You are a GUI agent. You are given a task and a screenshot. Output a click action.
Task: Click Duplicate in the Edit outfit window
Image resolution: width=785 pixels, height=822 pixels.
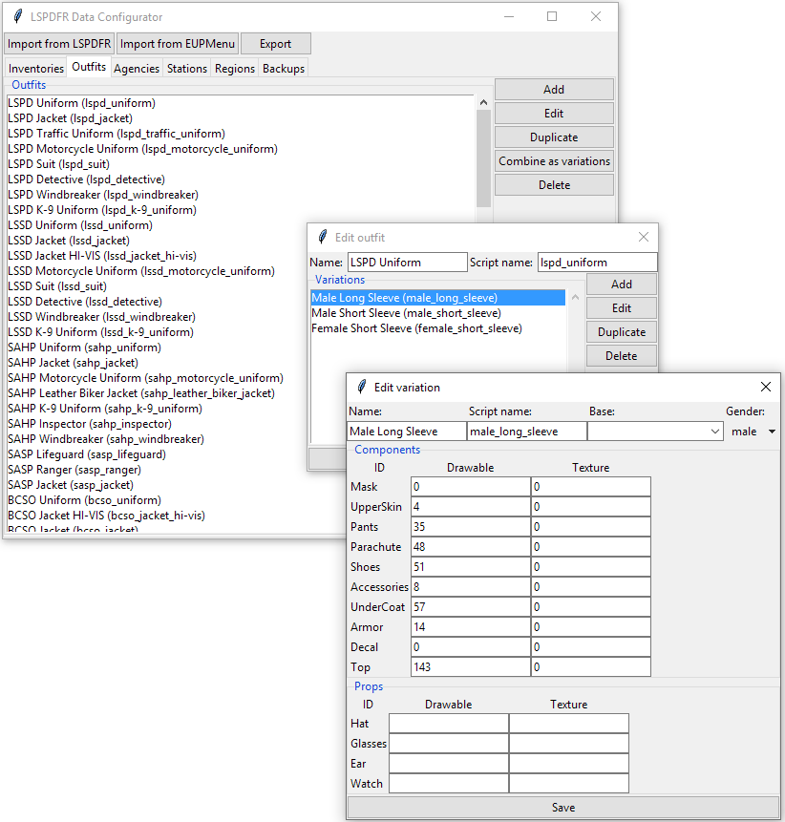click(x=622, y=332)
